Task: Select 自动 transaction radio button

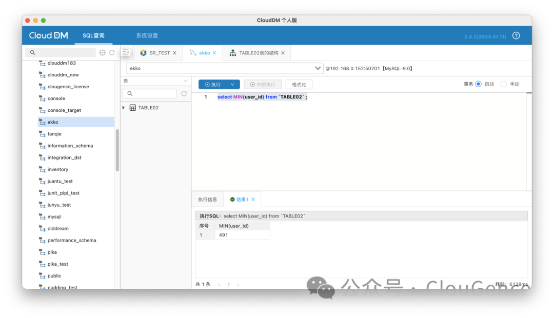Action: click(x=479, y=84)
